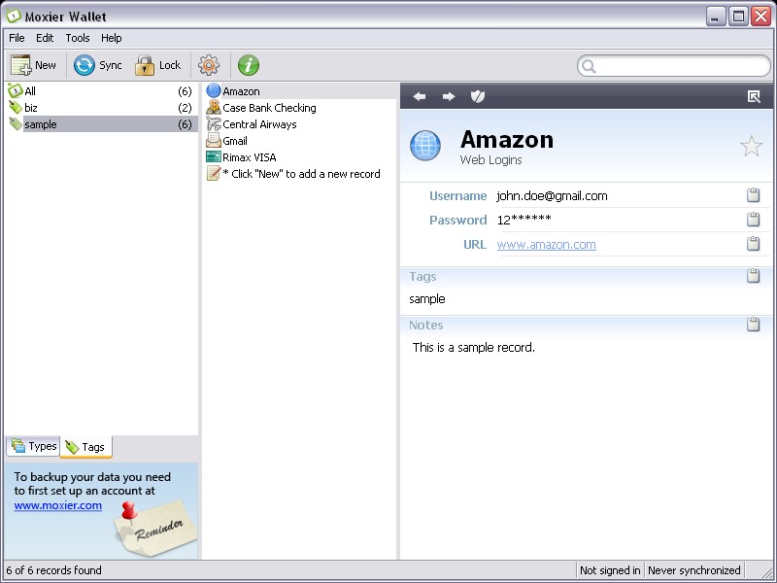777x583 pixels.
Task: Open the Tools menu
Action: [x=78, y=38]
